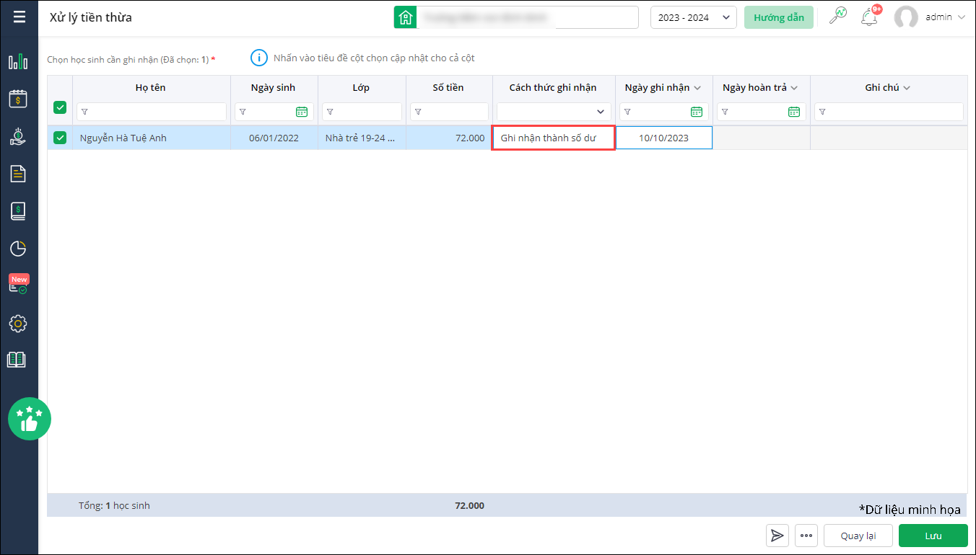976x555 pixels.
Task: Open the Cách thức ghi nhận filter dropdown
Action: 554,112
